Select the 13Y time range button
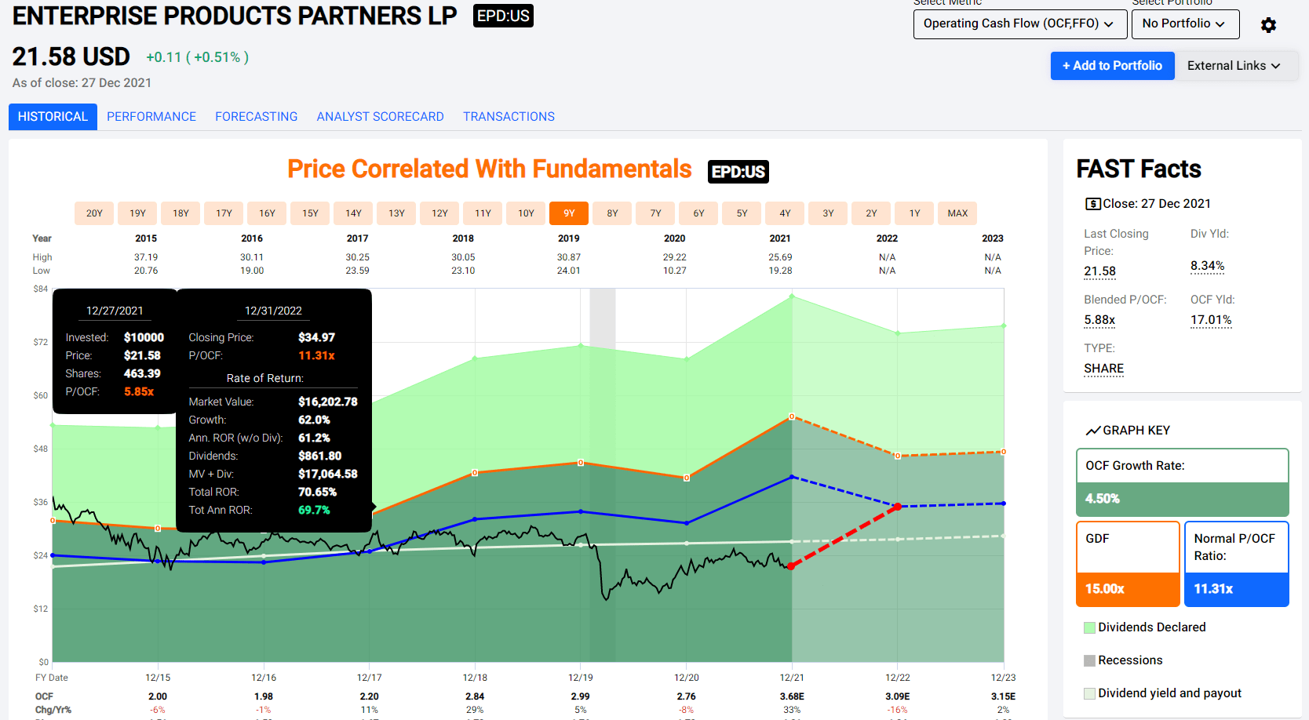Image resolution: width=1309 pixels, height=720 pixels. pyautogui.click(x=396, y=213)
